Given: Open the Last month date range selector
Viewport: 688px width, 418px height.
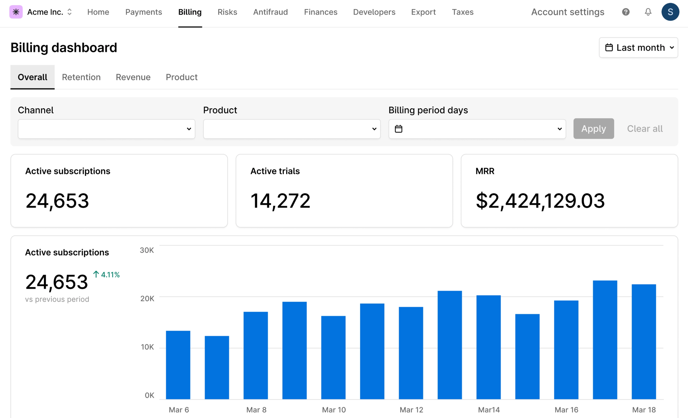Looking at the screenshot, I should coord(638,48).
